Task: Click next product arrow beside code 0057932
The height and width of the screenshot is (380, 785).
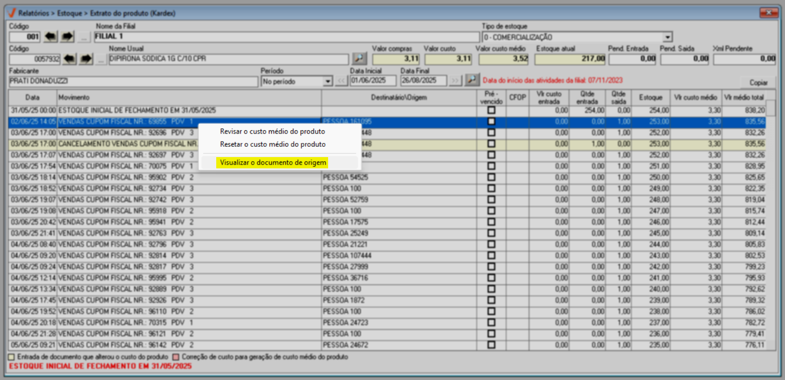Action: pos(86,59)
